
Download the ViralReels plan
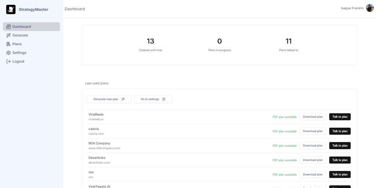pos(313,117)
